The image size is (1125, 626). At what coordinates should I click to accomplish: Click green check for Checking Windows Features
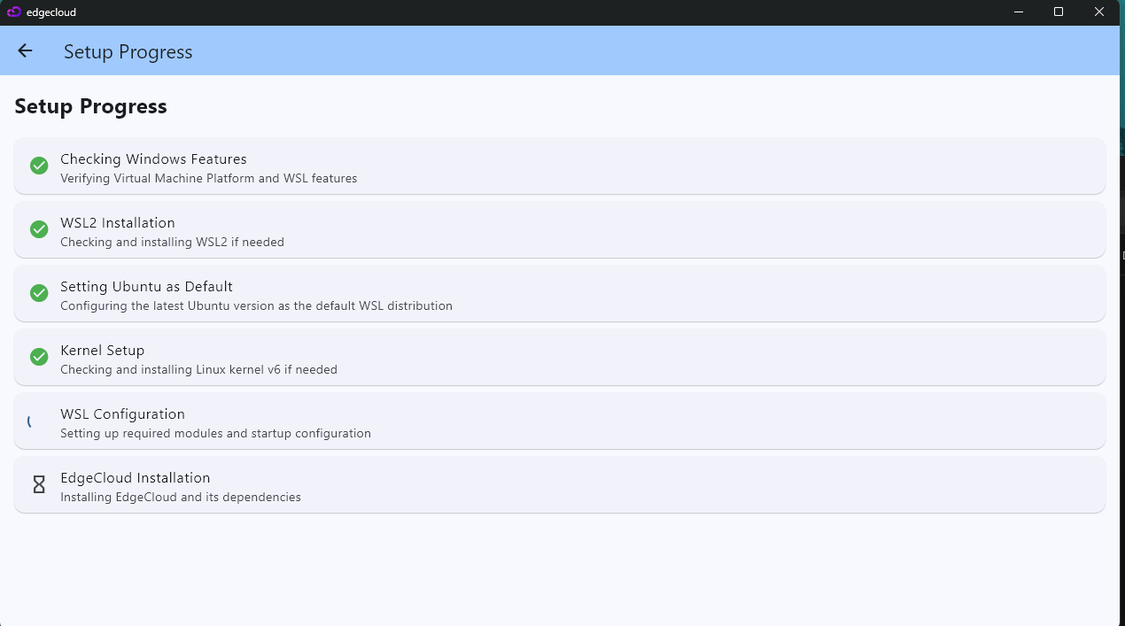click(39, 166)
